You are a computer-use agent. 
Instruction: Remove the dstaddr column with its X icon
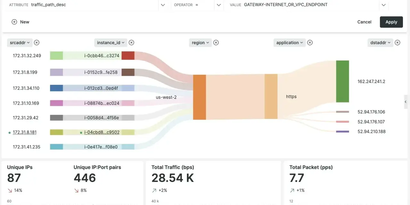[398, 43]
